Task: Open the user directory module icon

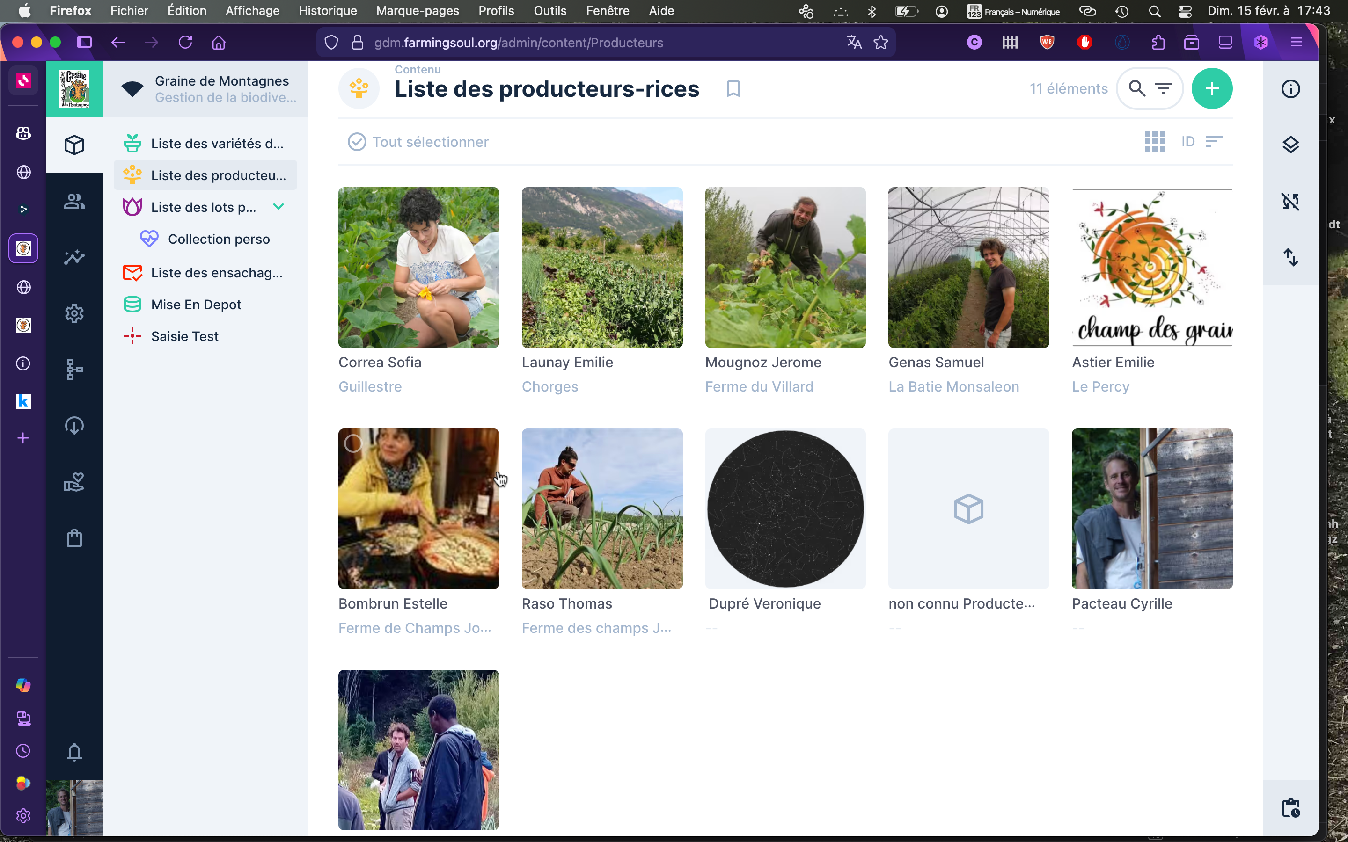Action: click(x=74, y=201)
